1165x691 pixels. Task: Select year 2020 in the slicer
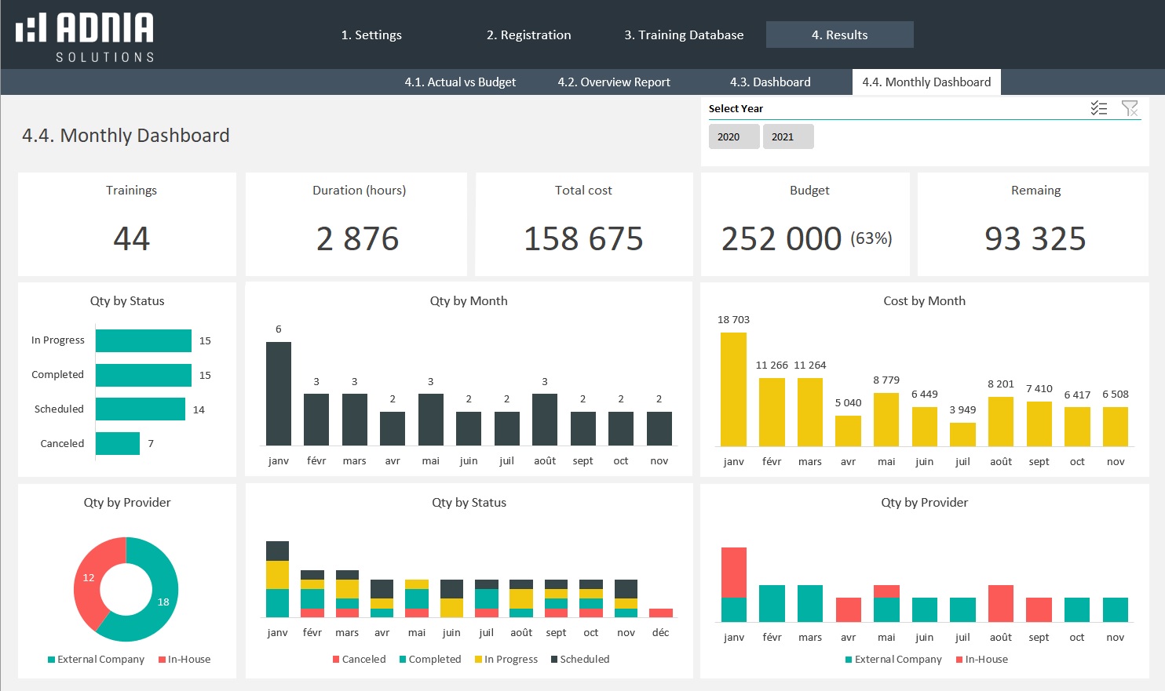click(733, 136)
